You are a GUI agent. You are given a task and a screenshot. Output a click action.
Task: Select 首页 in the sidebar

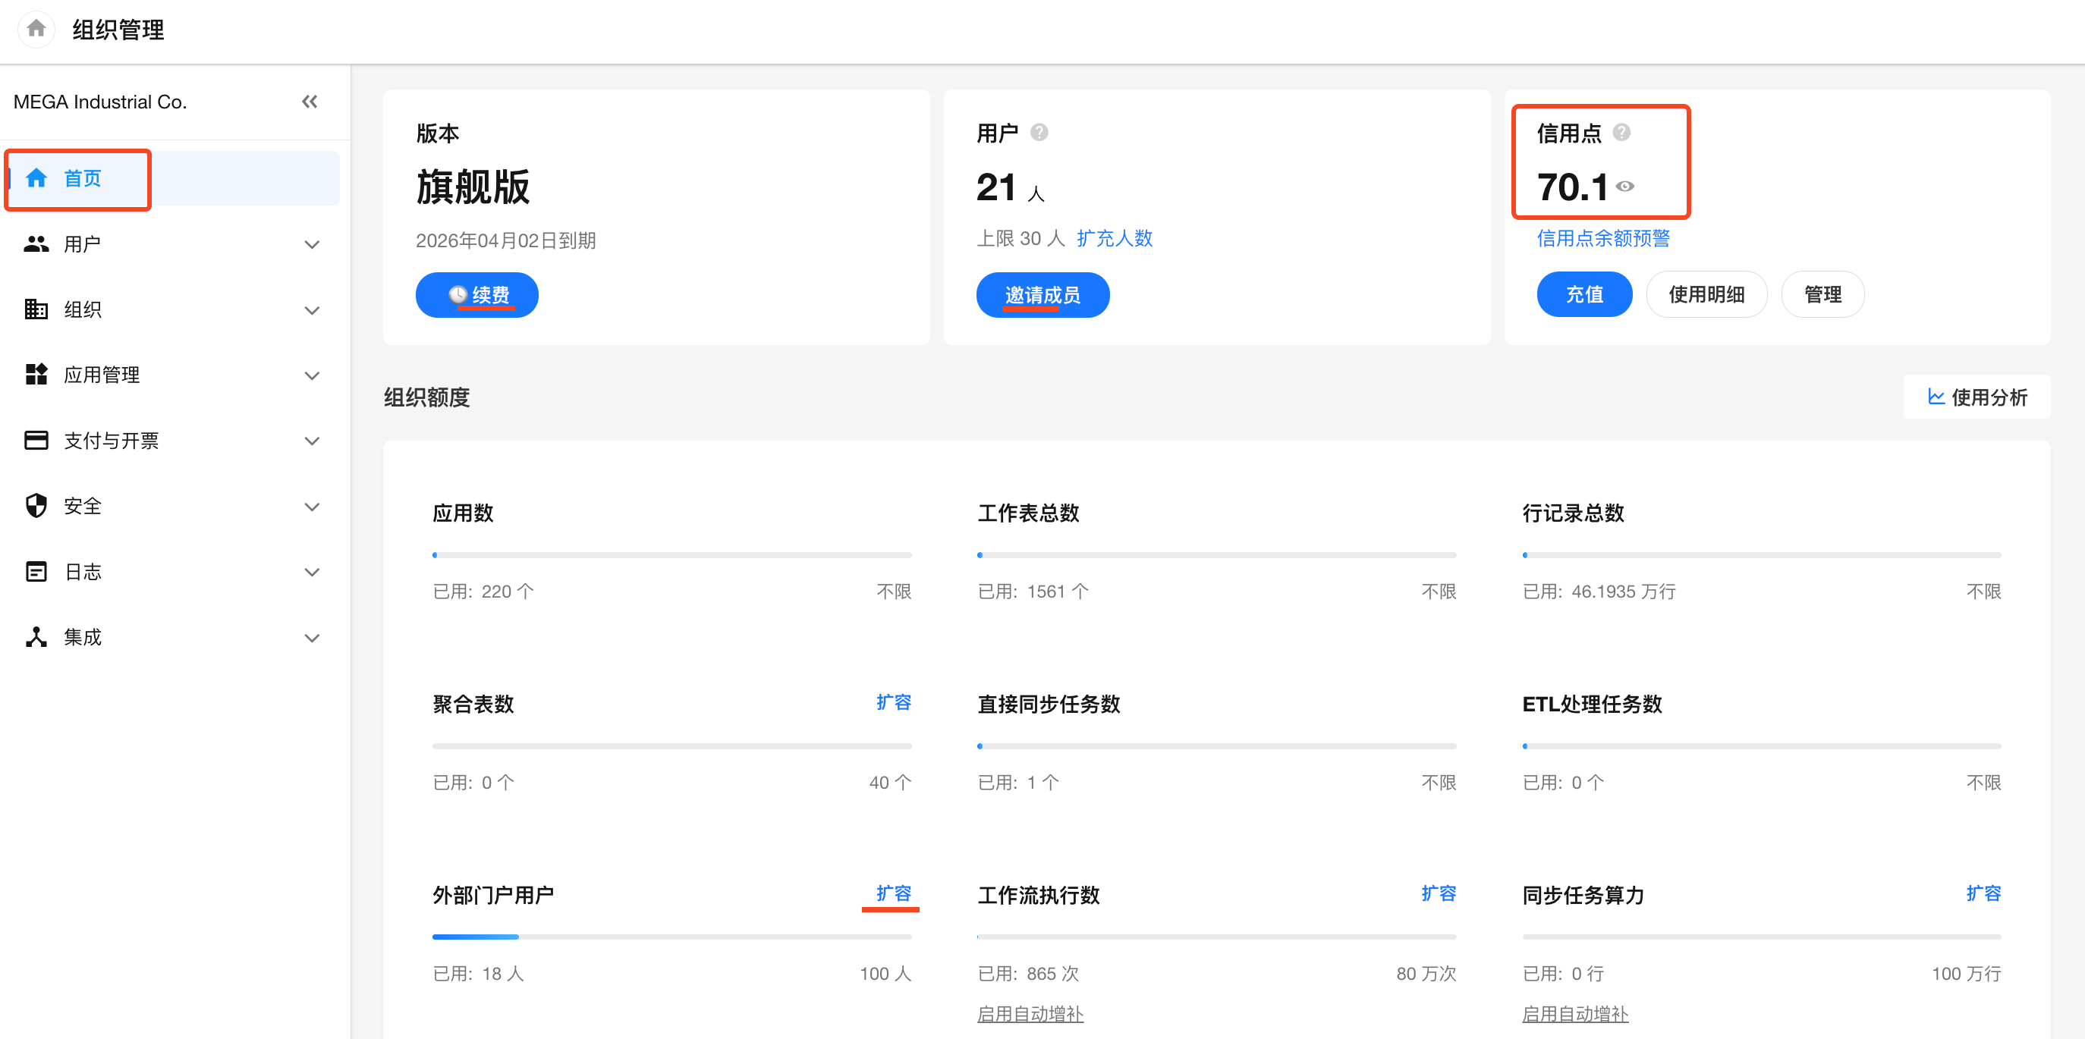(83, 178)
